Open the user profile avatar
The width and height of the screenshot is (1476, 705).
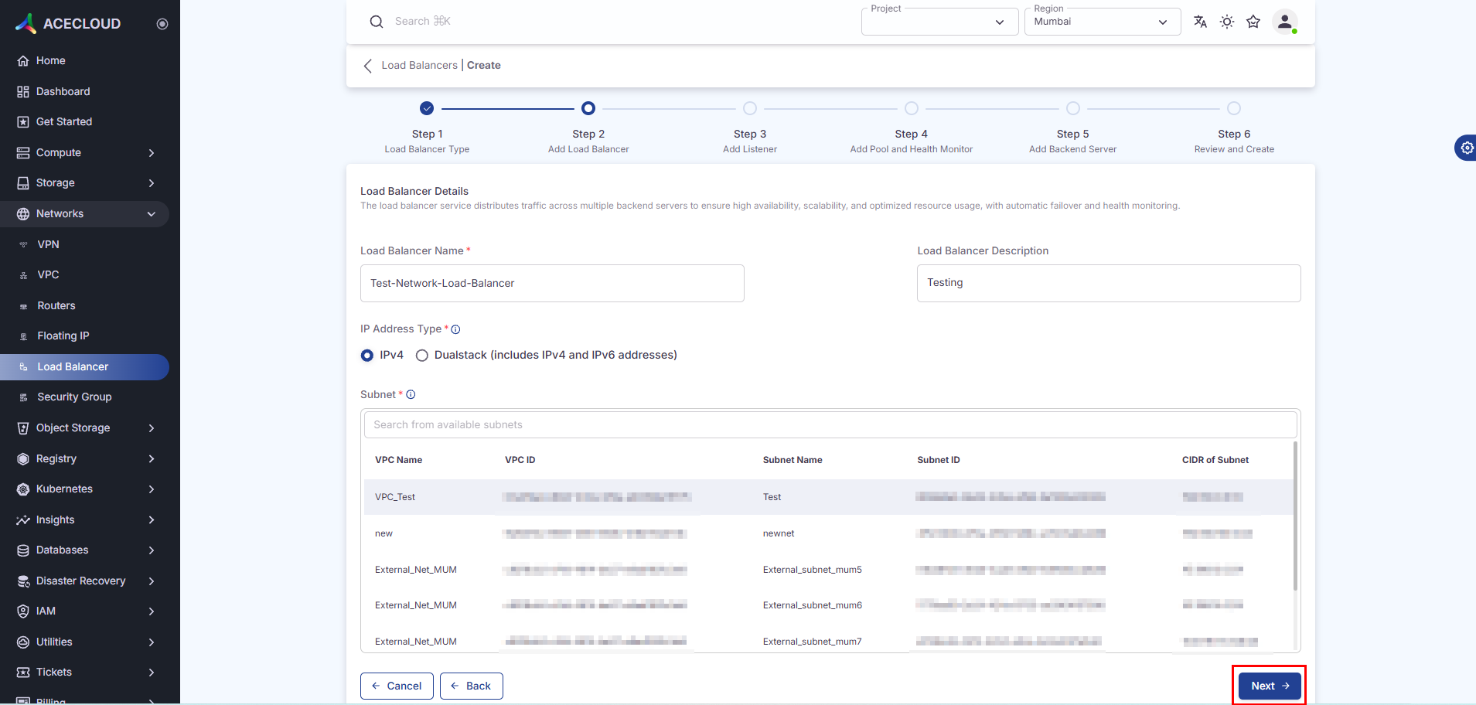click(x=1284, y=22)
